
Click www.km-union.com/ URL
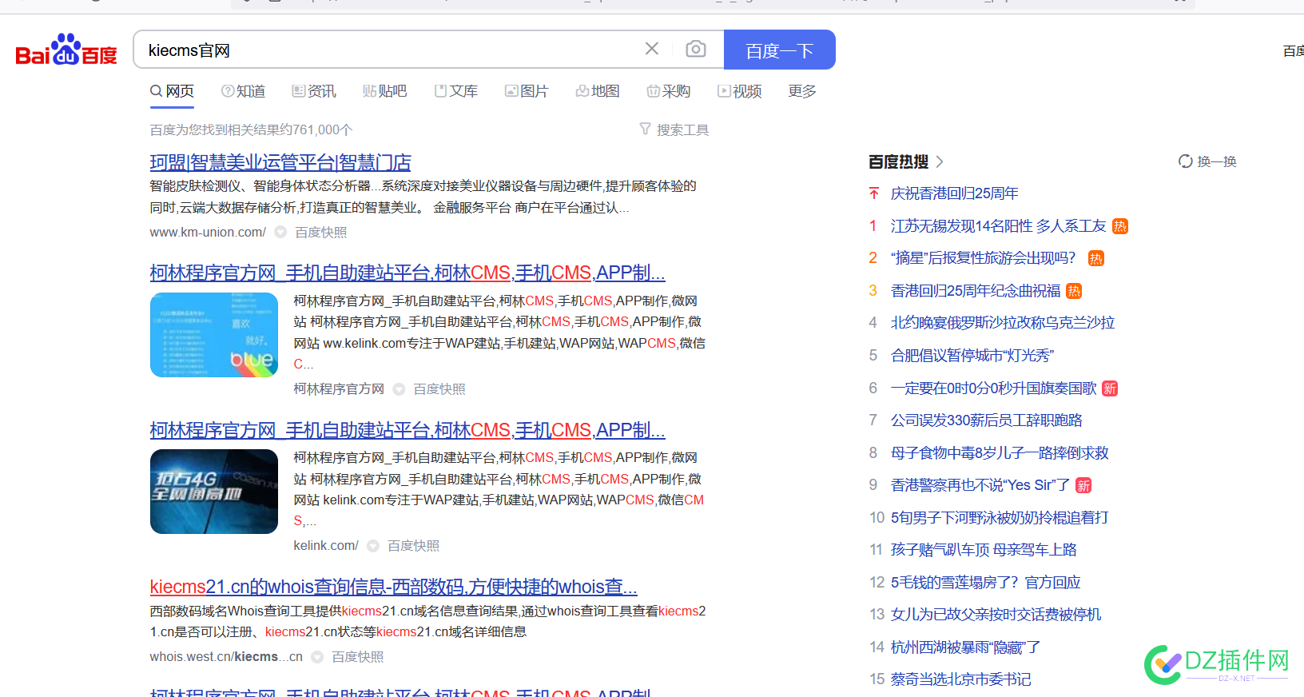pyautogui.click(x=208, y=232)
